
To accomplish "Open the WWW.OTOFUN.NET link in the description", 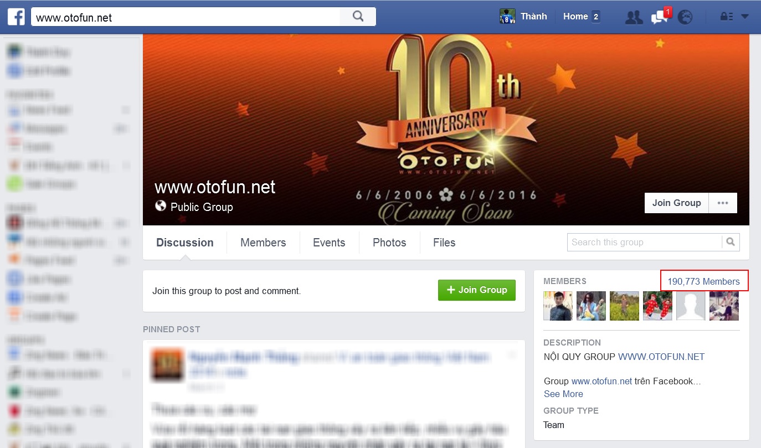I will pos(661,357).
